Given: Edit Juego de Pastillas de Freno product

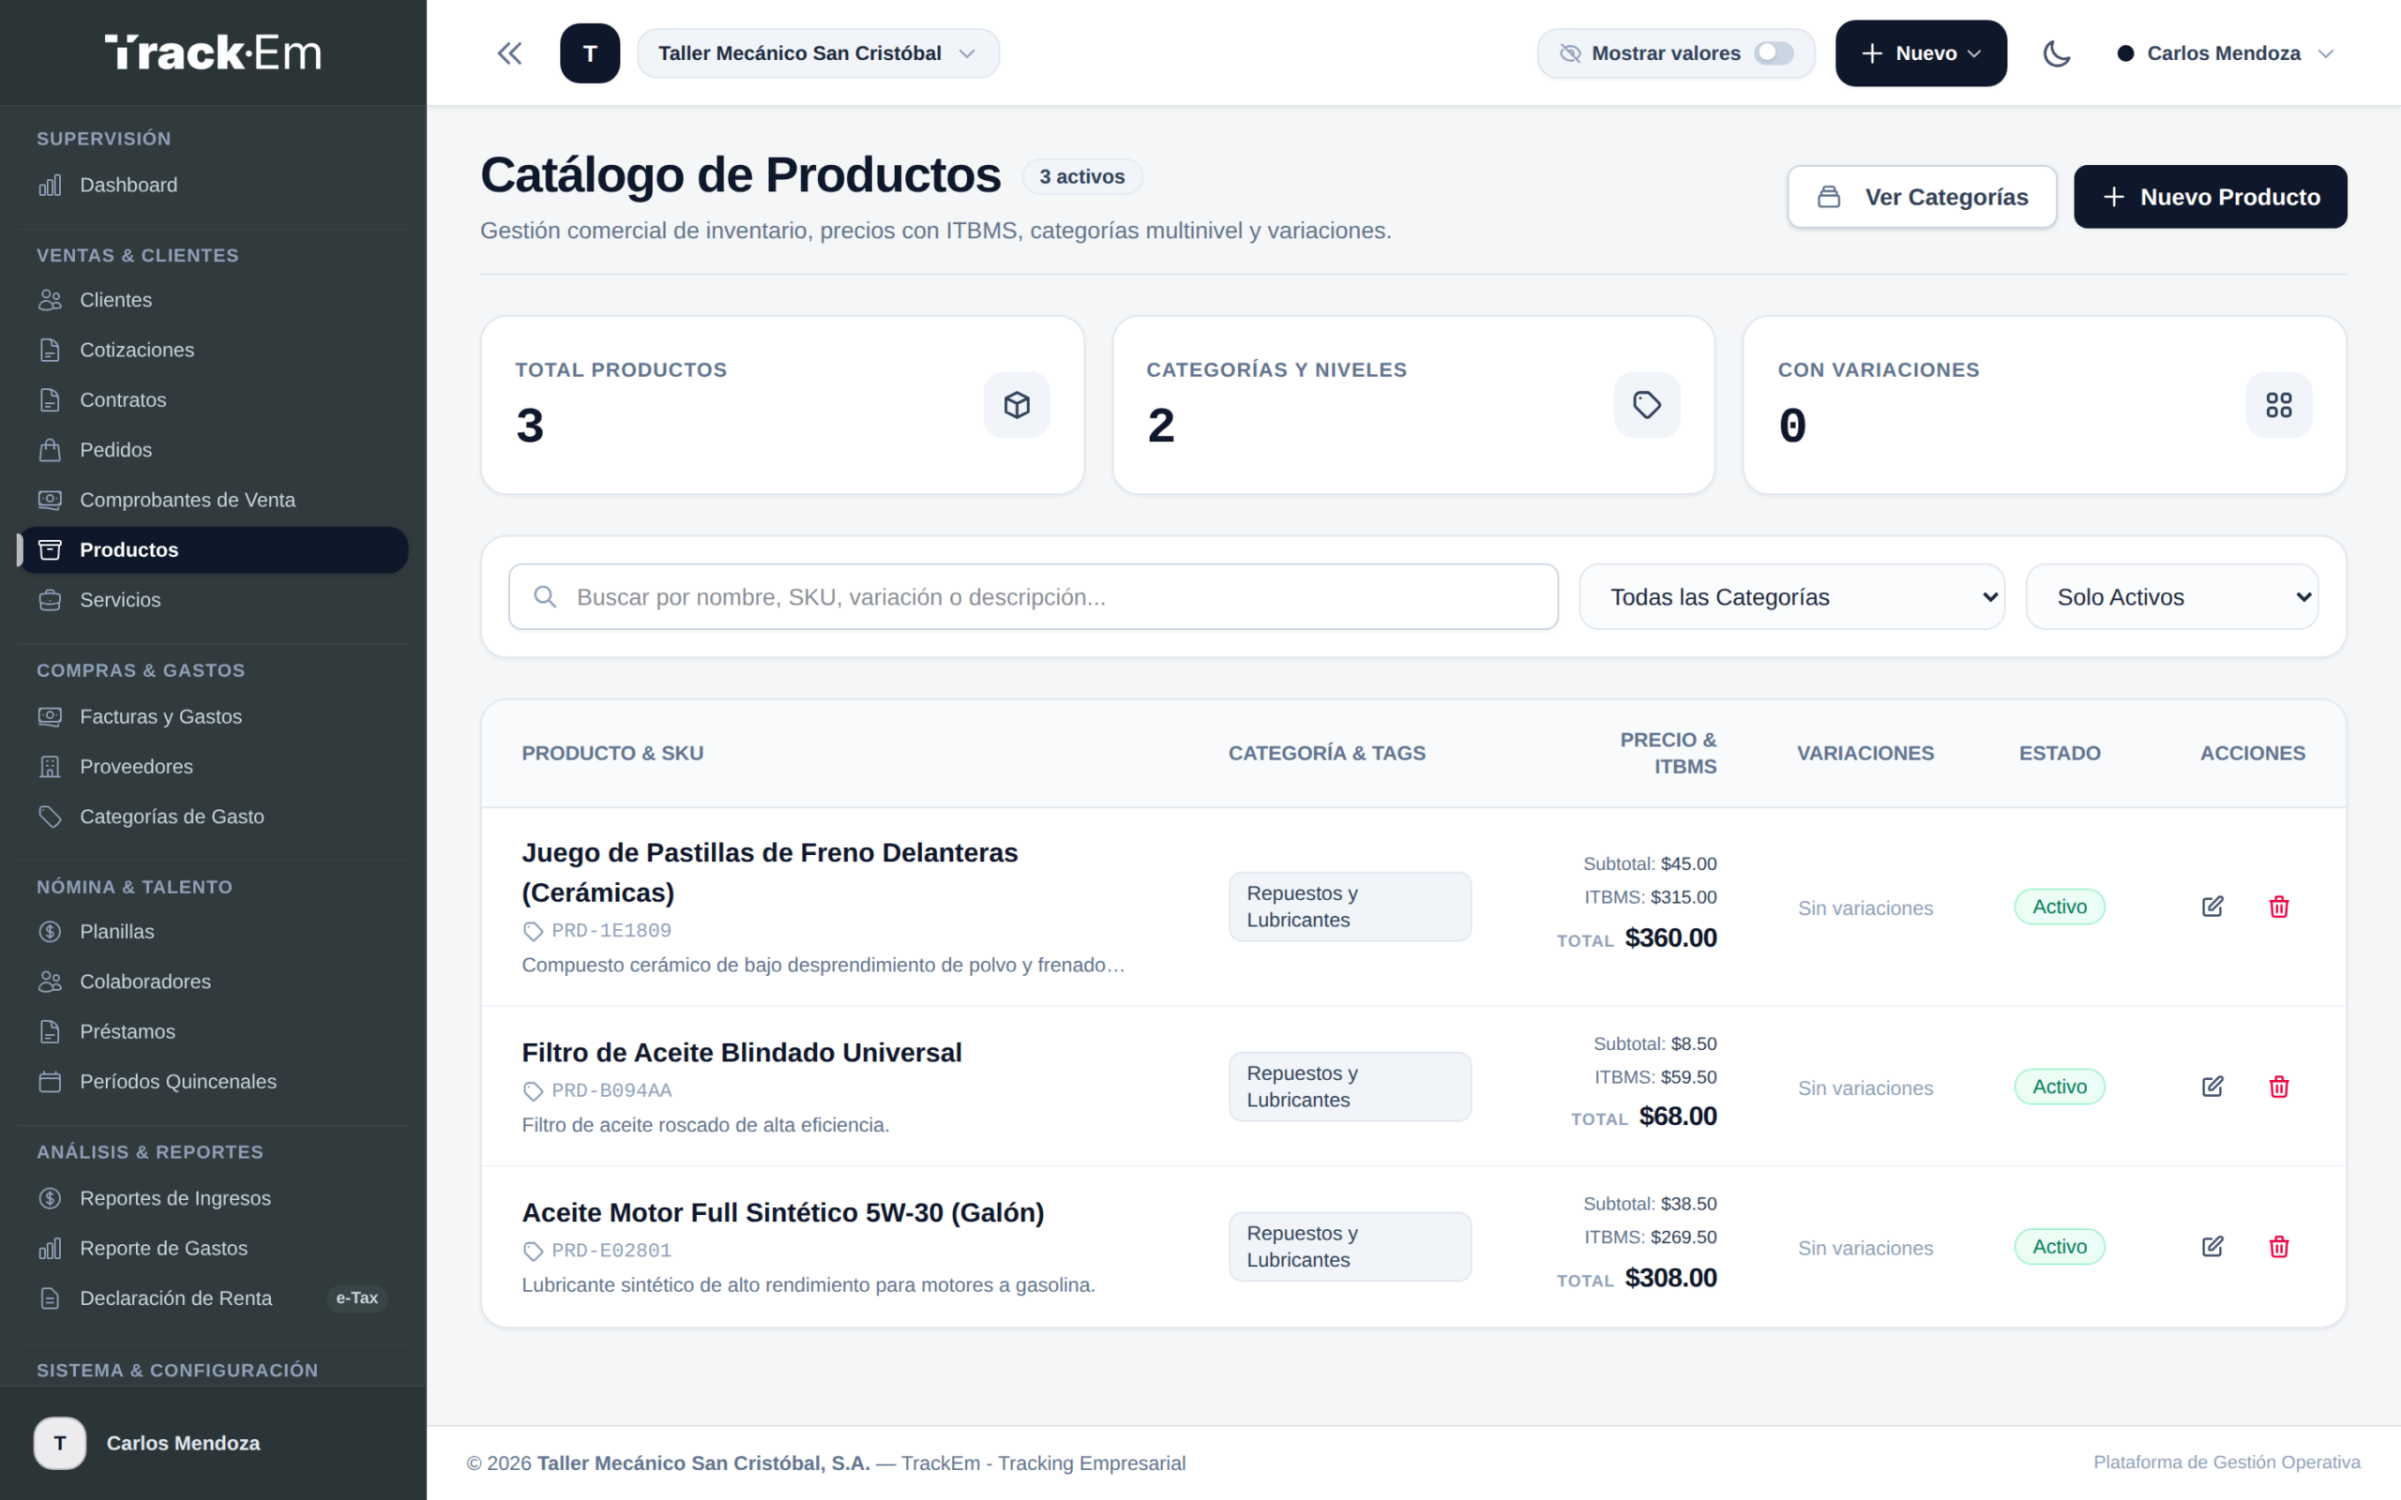Looking at the screenshot, I should click(x=2212, y=907).
